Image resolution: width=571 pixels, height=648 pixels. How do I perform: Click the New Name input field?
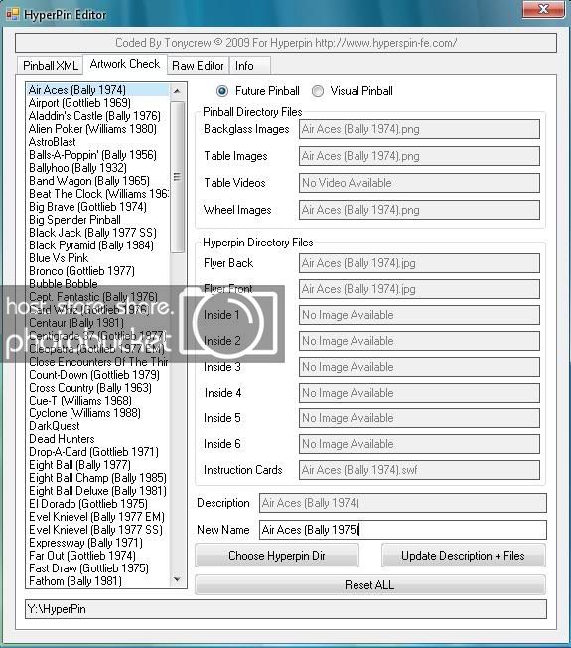coord(403,530)
